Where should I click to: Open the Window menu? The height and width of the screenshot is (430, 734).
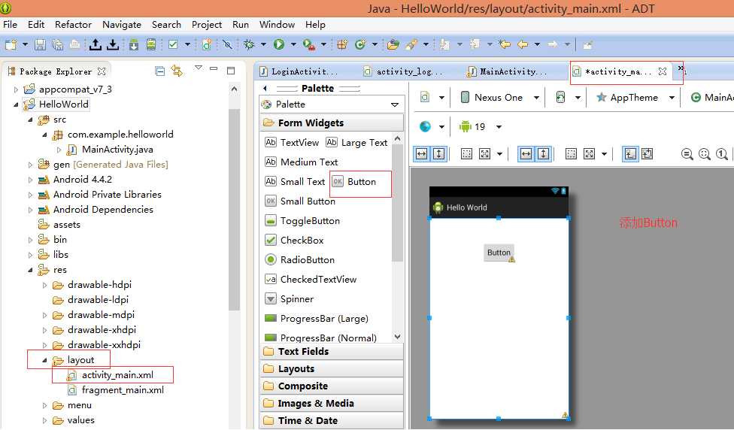tap(277, 25)
